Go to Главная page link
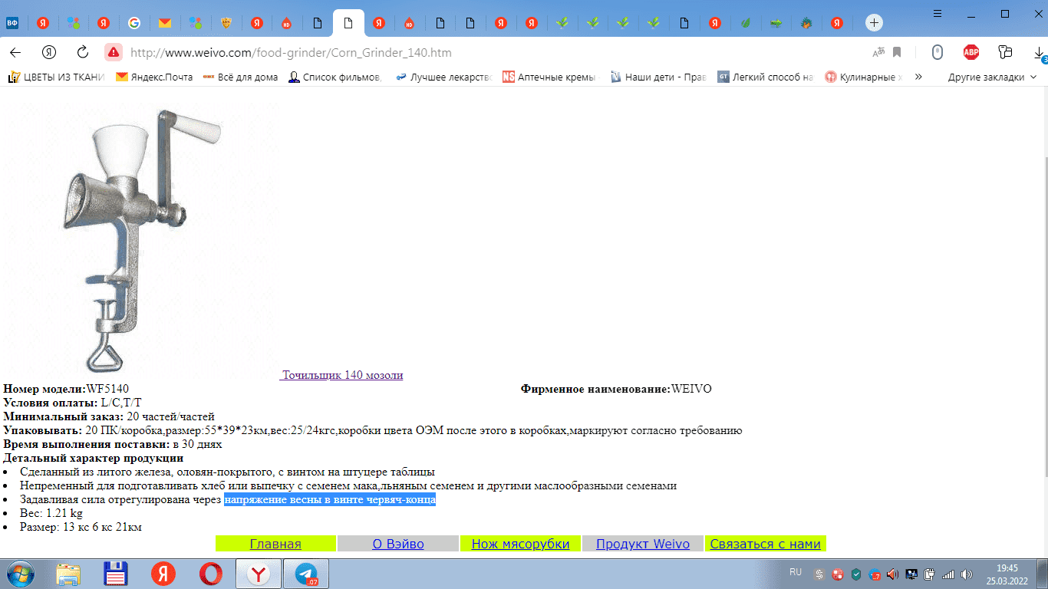The image size is (1048, 589). click(x=275, y=543)
